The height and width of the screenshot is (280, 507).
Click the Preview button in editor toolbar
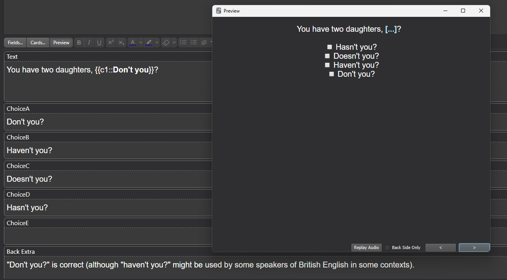point(61,43)
